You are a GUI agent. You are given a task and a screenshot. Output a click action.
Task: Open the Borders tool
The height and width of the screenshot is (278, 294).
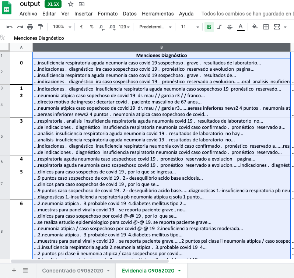pos(266,27)
